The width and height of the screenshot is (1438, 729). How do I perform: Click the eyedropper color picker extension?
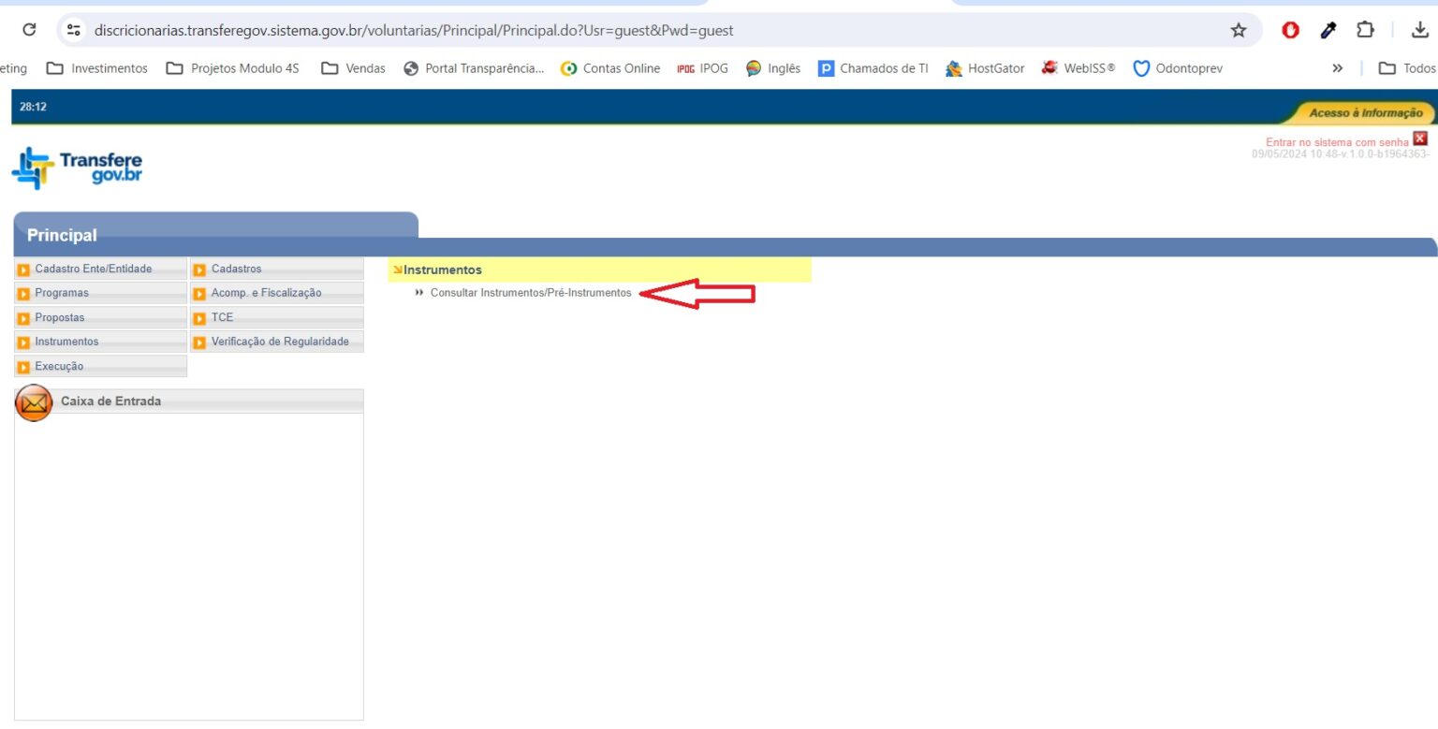(1328, 31)
